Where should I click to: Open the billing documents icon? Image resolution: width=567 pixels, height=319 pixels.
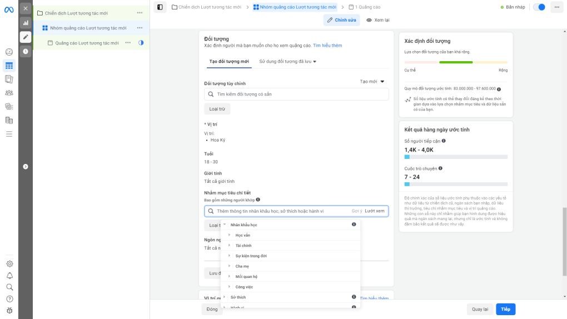coord(9,120)
